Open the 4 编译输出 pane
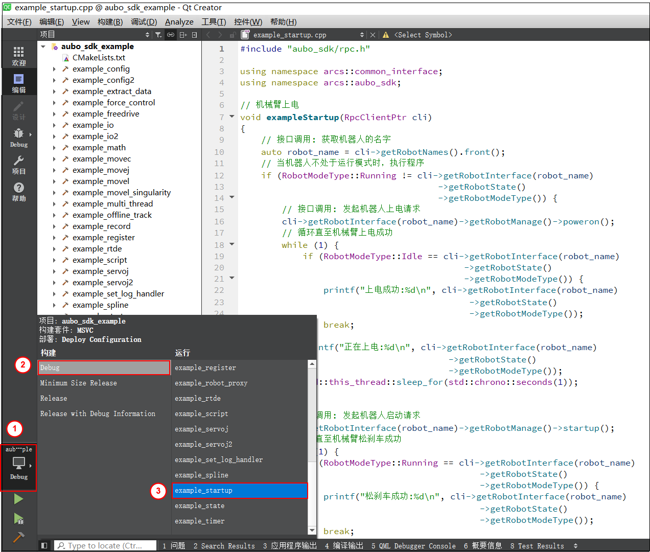 344,546
